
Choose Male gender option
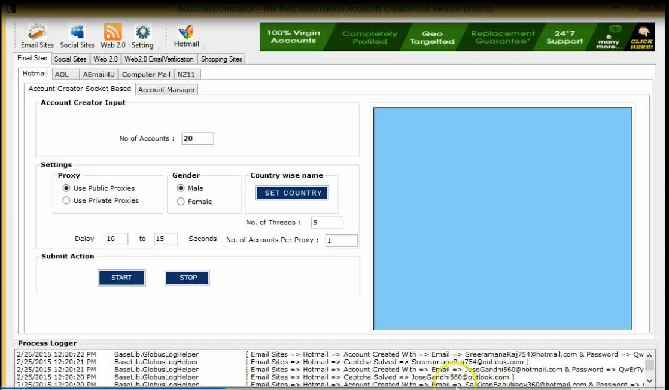181,188
